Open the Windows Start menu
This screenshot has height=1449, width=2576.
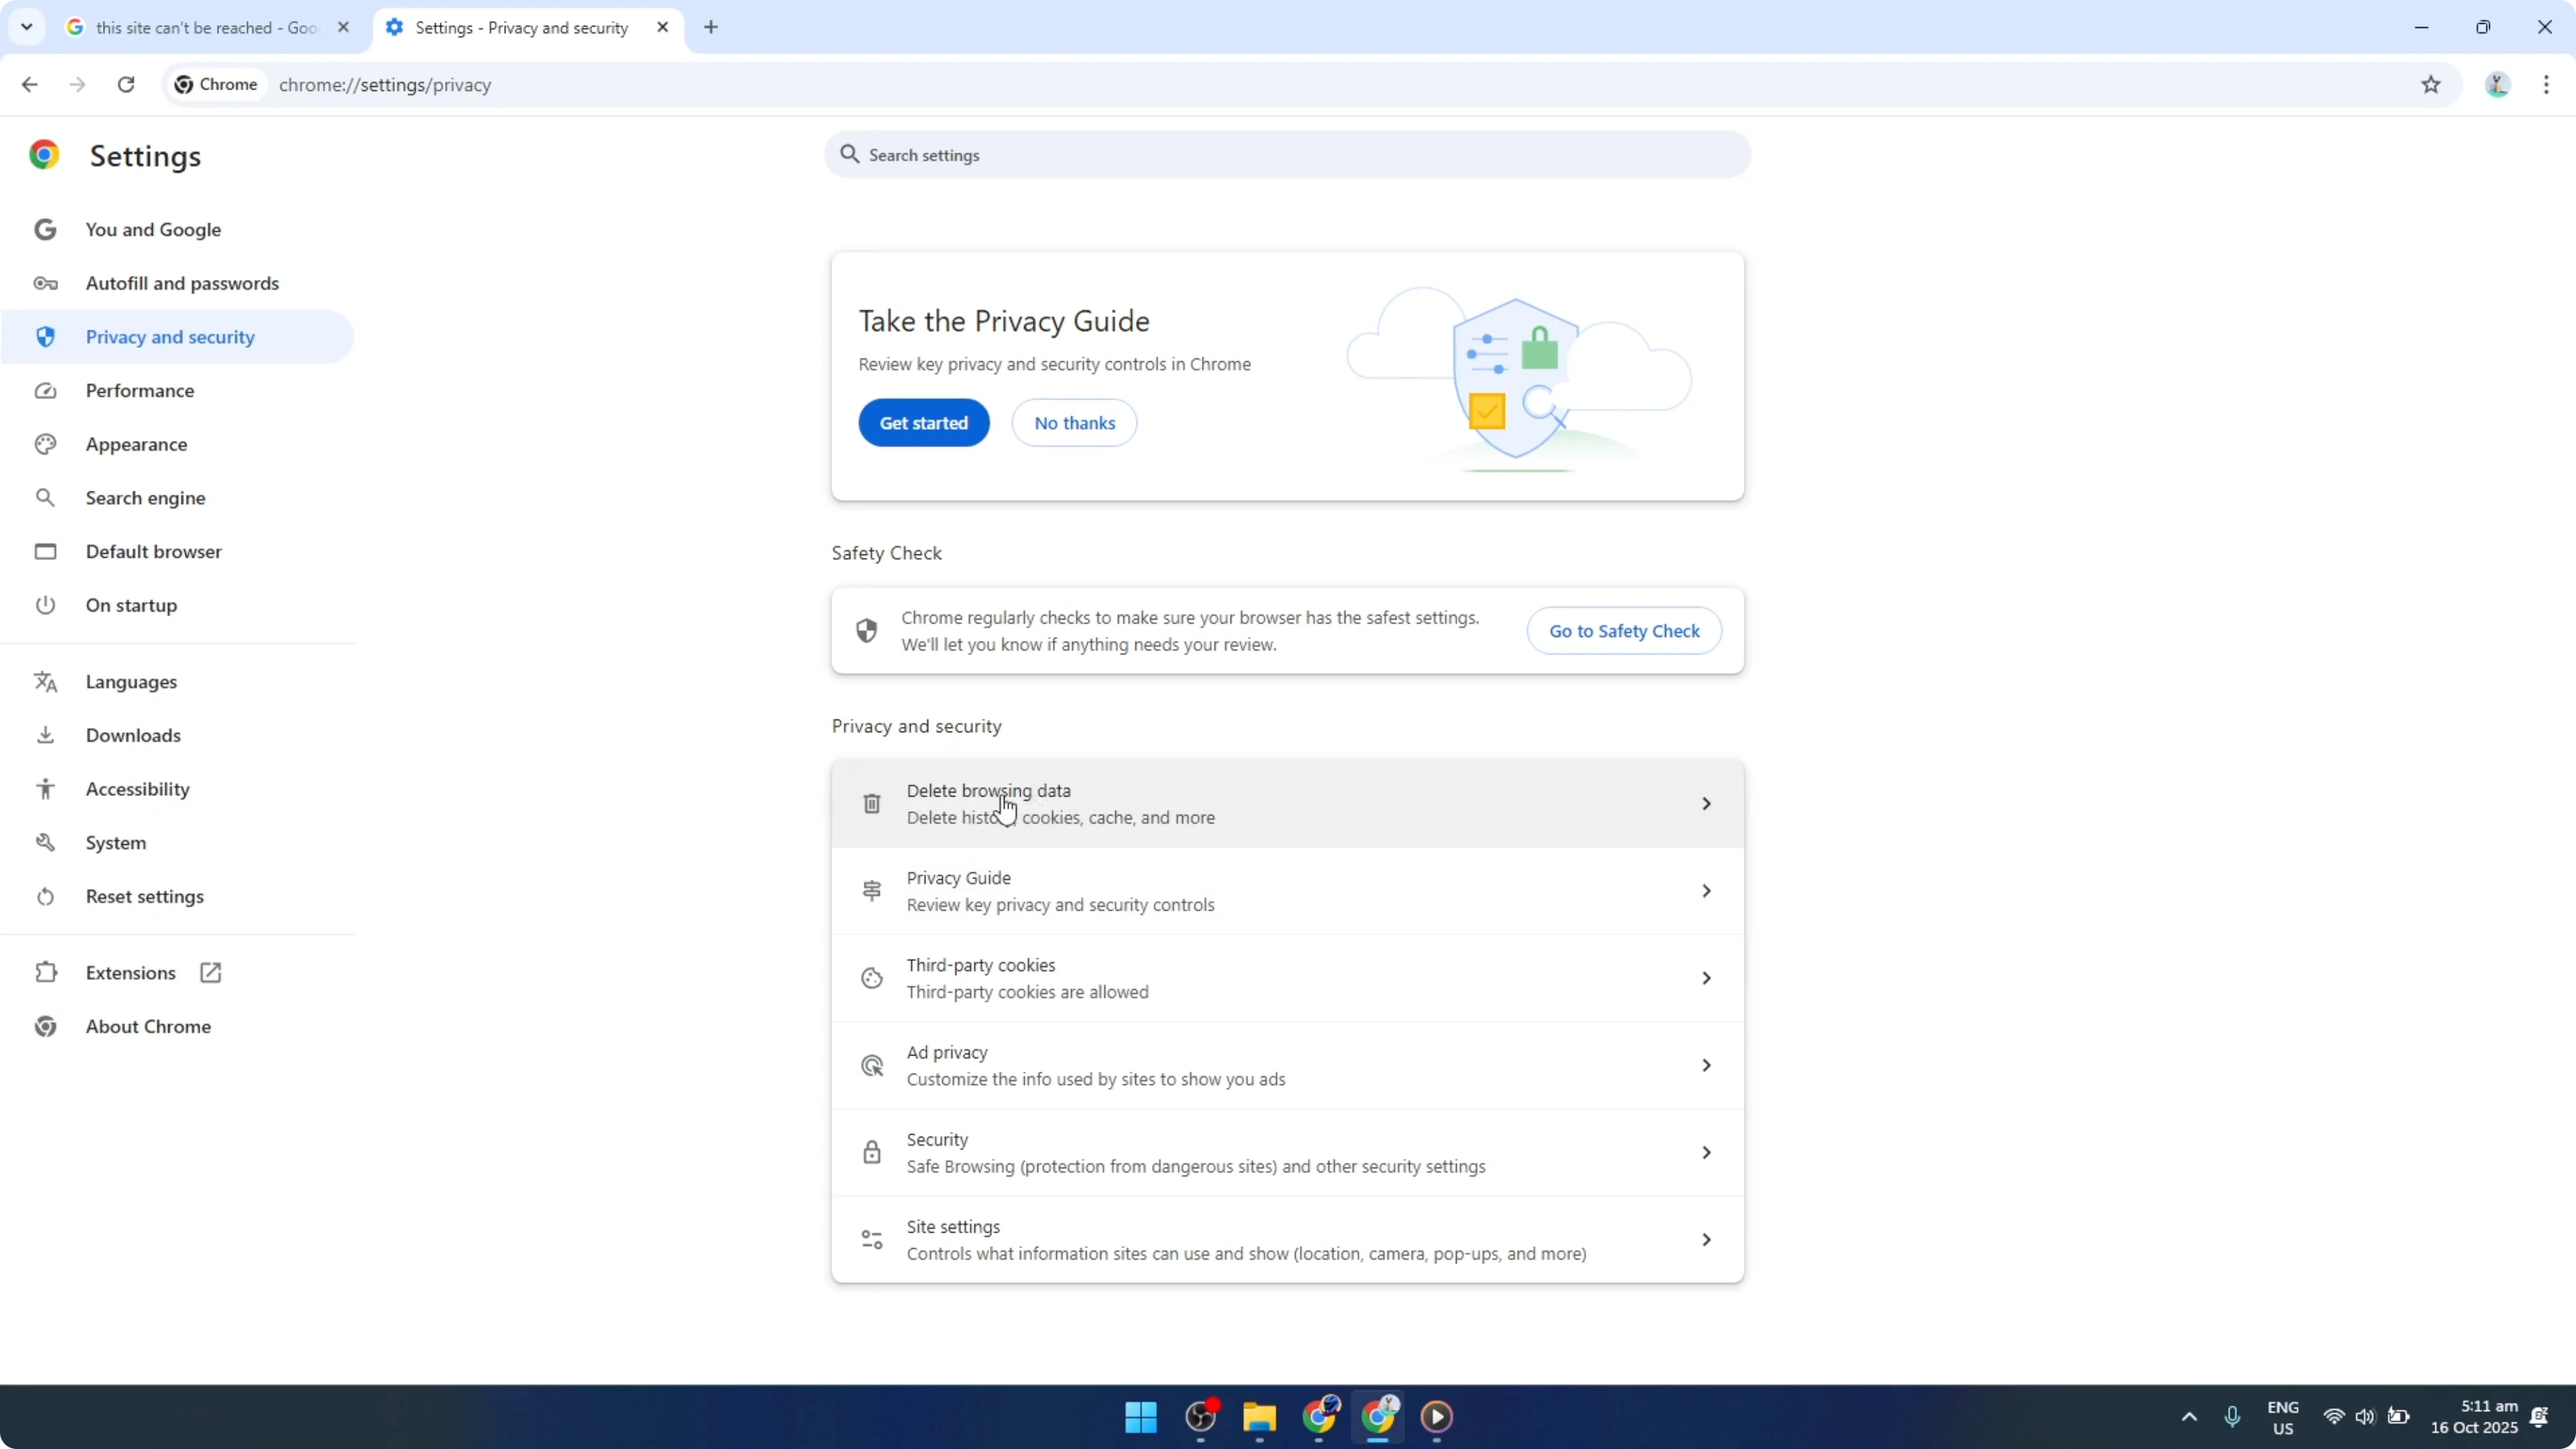point(1141,1417)
